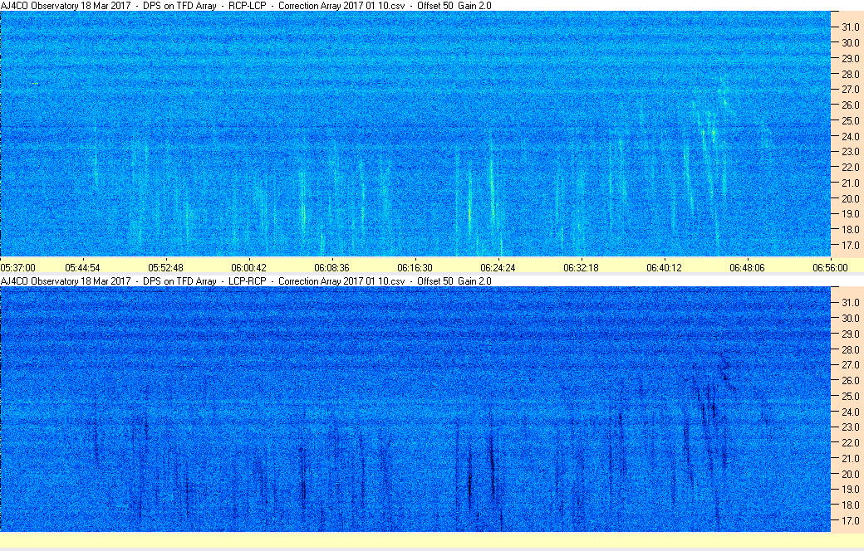Click 30.0 frequency label in RCP-LCP plot
This screenshot has width=864, height=551.
tap(850, 43)
